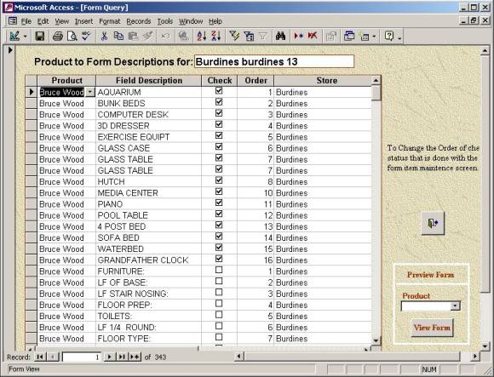Click the Paste clipboard icon
The image size is (494, 377).
pos(133,37)
